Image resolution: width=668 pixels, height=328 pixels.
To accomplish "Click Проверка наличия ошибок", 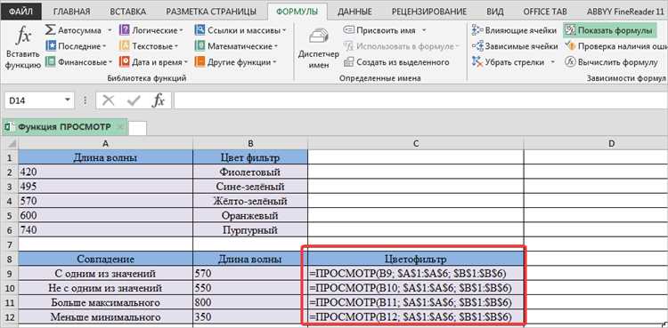I will pyautogui.click(x=616, y=46).
